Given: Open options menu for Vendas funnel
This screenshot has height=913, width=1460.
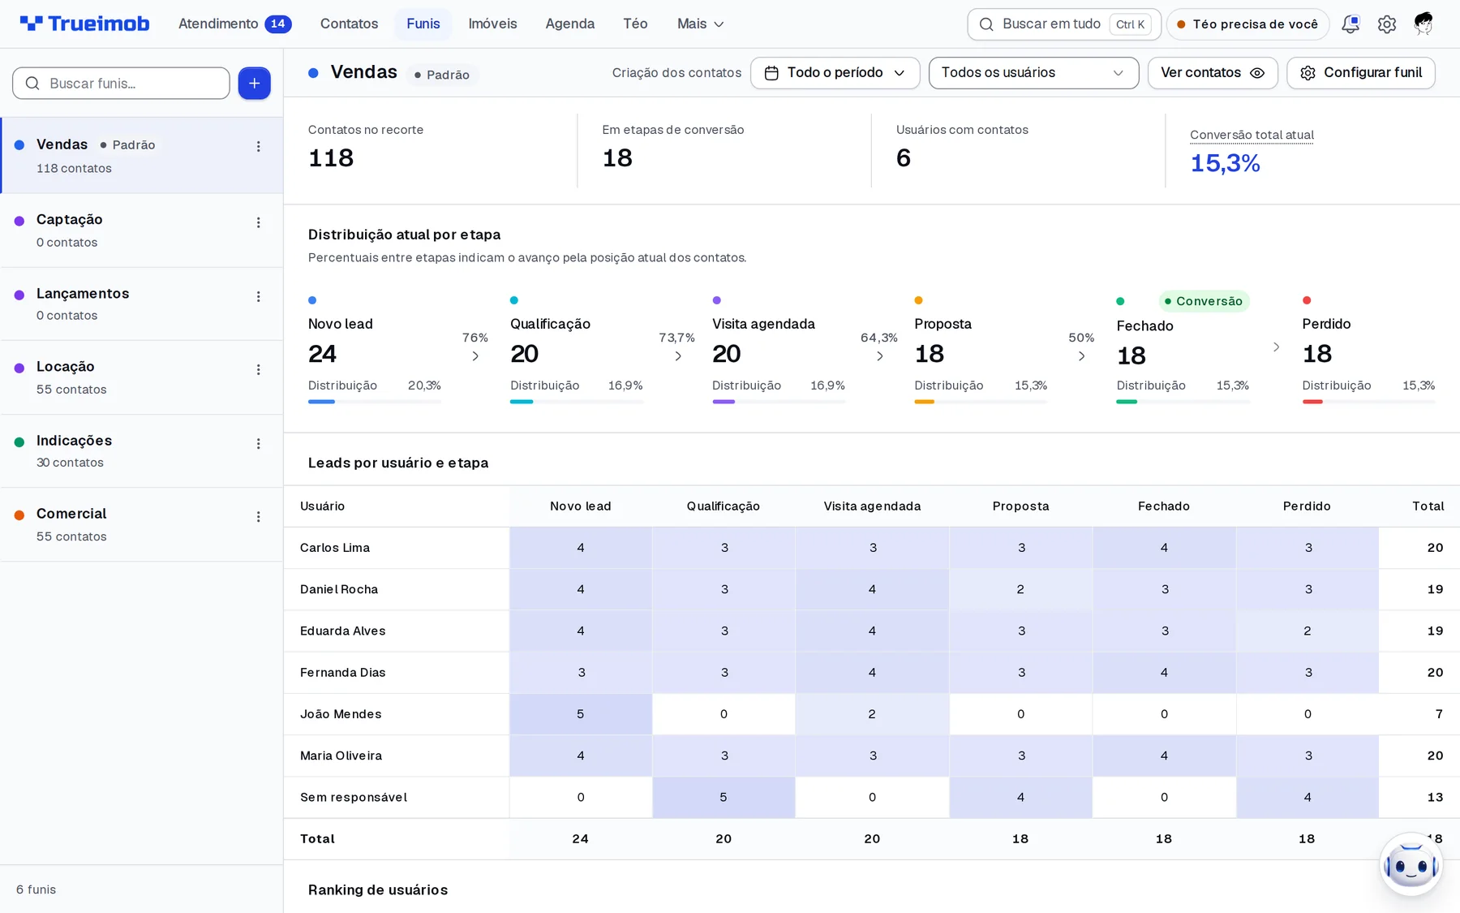Looking at the screenshot, I should click(x=259, y=147).
